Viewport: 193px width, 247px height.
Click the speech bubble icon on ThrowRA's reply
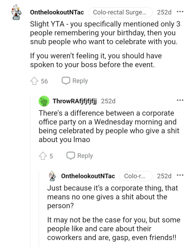tap(71, 156)
